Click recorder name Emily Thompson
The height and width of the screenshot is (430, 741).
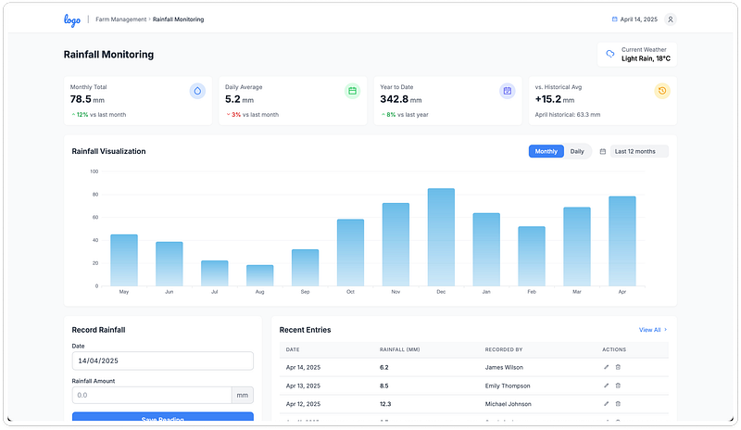(508, 386)
